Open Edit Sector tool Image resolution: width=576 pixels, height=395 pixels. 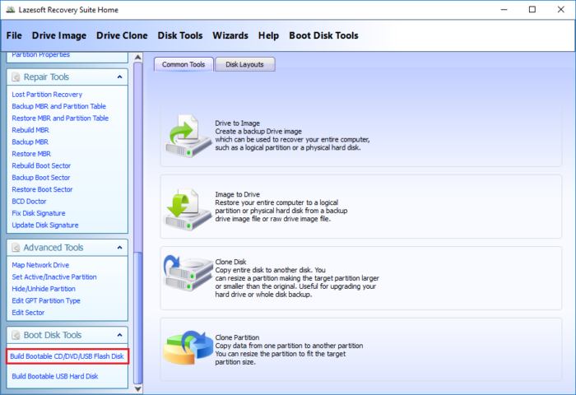click(x=28, y=313)
